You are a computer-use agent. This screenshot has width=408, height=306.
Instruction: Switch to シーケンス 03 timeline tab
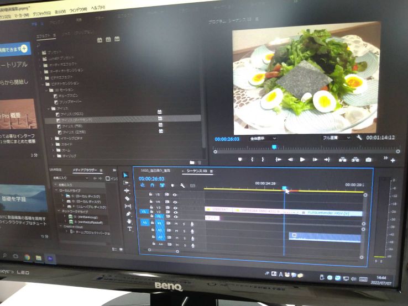point(197,171)
